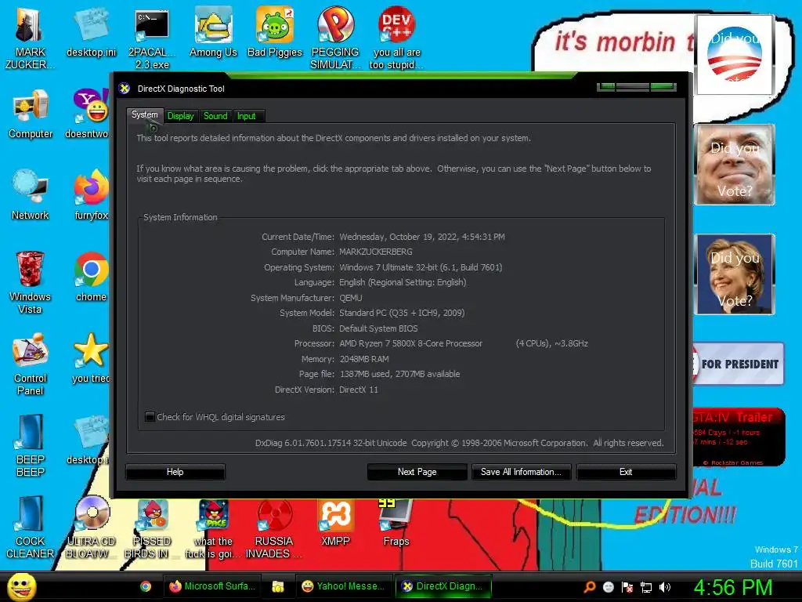Image resolution: width=802 pixels, height=602 pixels.
Task: Click the DirectX Diagn... taskbar button
Action: pos(444,586)
